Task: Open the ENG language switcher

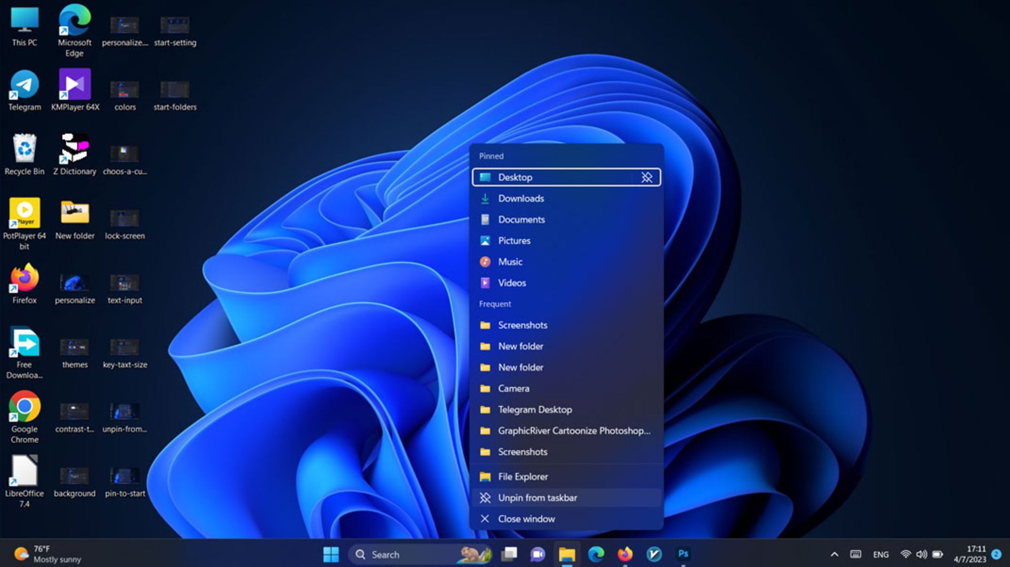Action: tap(881, 554)
